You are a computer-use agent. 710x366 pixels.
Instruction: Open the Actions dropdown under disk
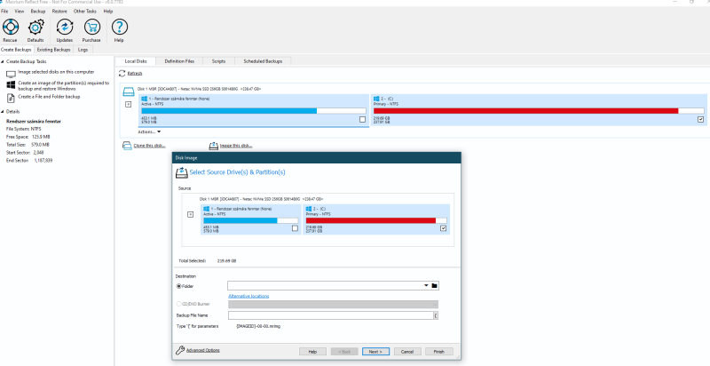coord(149,131)
